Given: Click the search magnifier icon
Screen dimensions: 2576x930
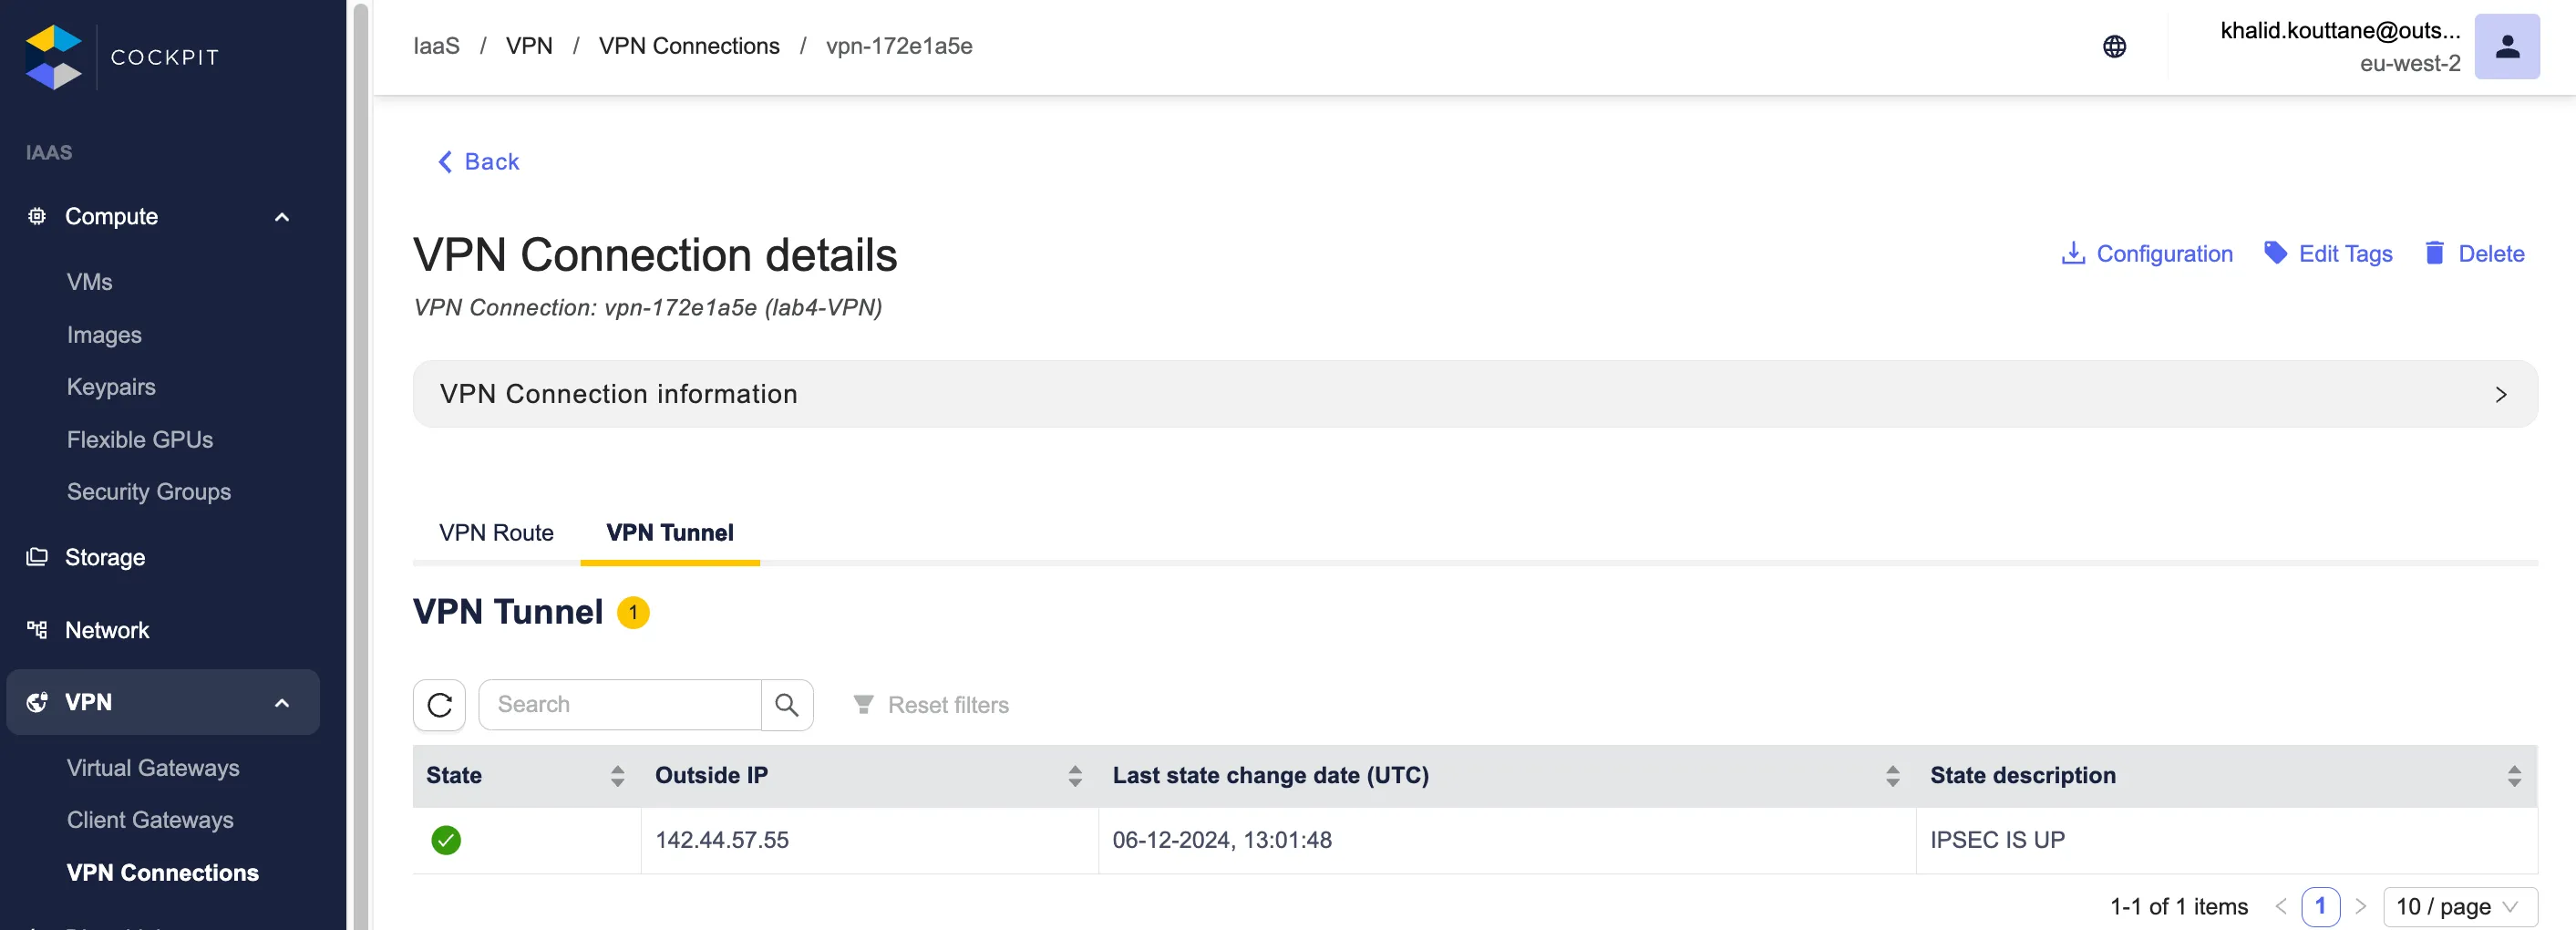Looking at the screenshot, I should coord(787,705).
